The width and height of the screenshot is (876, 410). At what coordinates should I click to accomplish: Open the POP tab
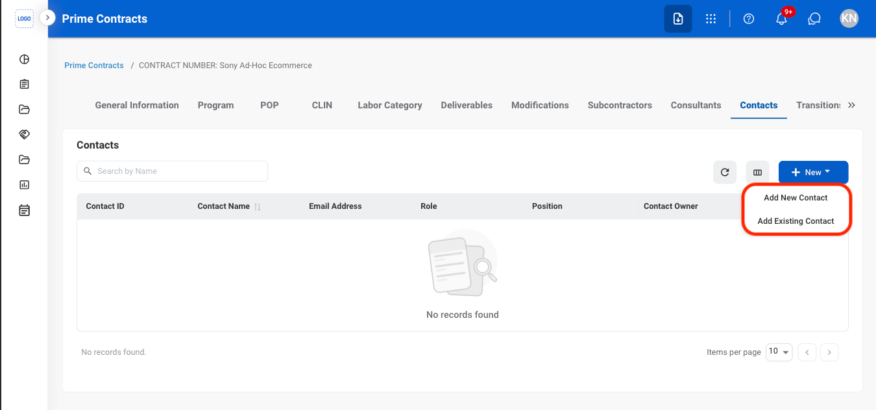tap(269, 105)
